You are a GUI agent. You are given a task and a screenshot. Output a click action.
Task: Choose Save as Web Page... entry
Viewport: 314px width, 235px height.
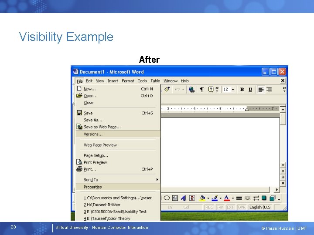118,127
